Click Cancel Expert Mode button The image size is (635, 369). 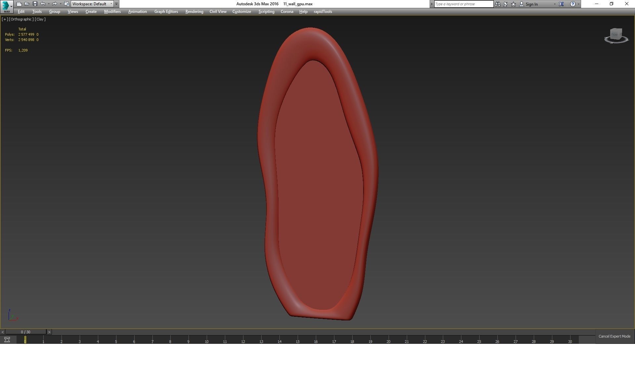click(x=614, y=336)
